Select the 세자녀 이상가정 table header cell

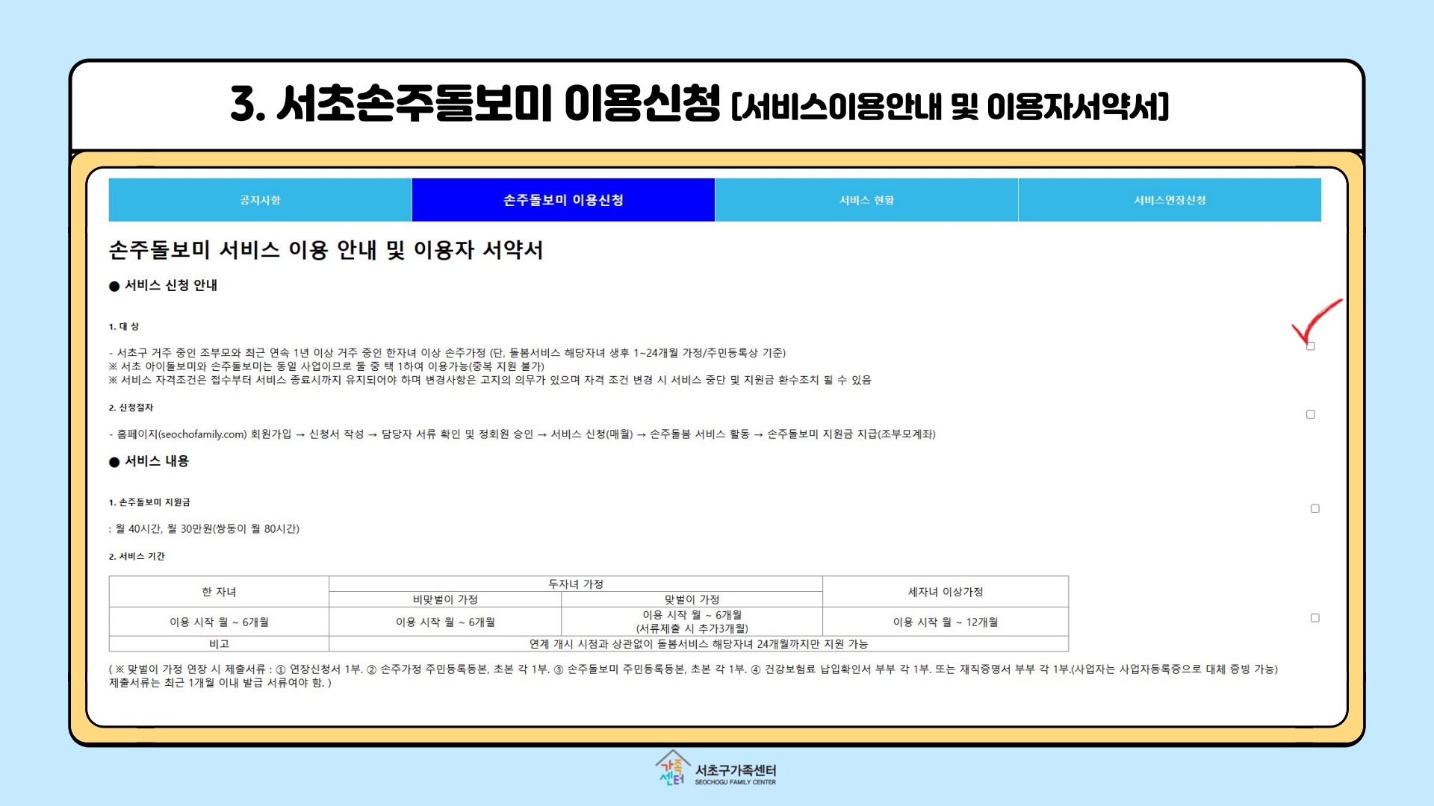945,592
